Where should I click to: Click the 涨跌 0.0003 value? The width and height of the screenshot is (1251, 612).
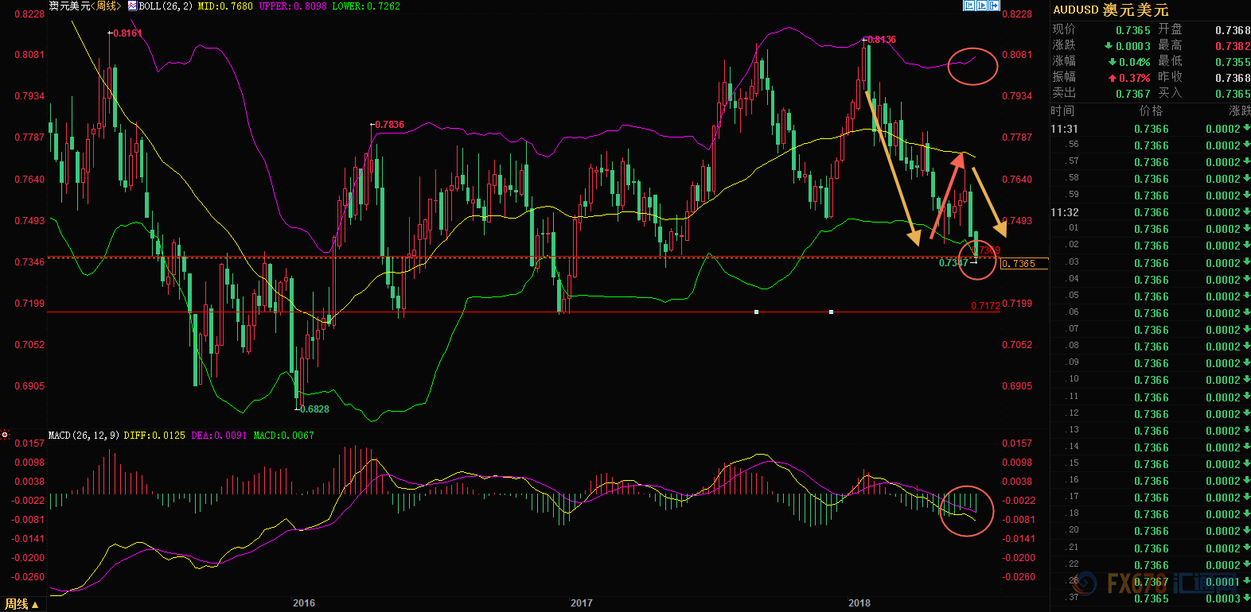click(x=1133, y=46)
